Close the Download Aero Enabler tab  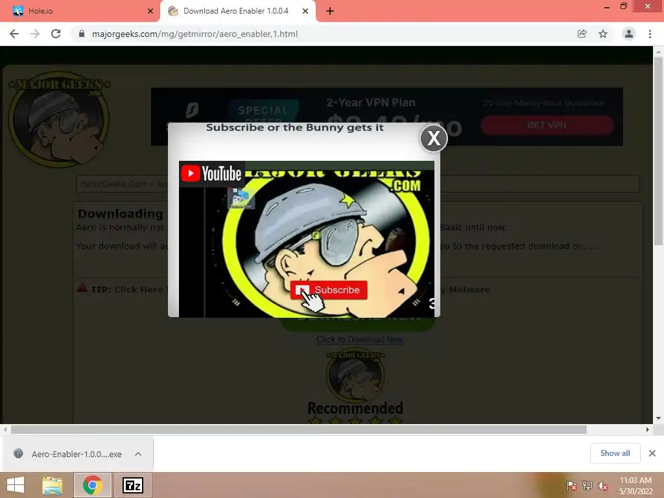pyautogui.click(x=305, y=11)
